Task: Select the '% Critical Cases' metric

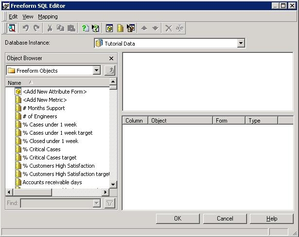Action: [x=41, y=149]
